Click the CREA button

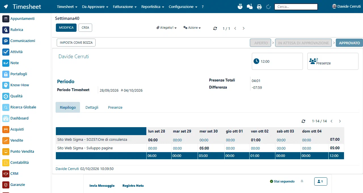[85, 28]
